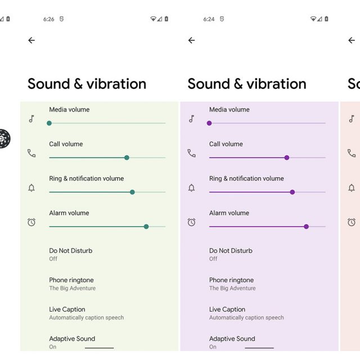Click the phone icon on green screen
The height and width of the screenshot is (360, 360).
31,153
